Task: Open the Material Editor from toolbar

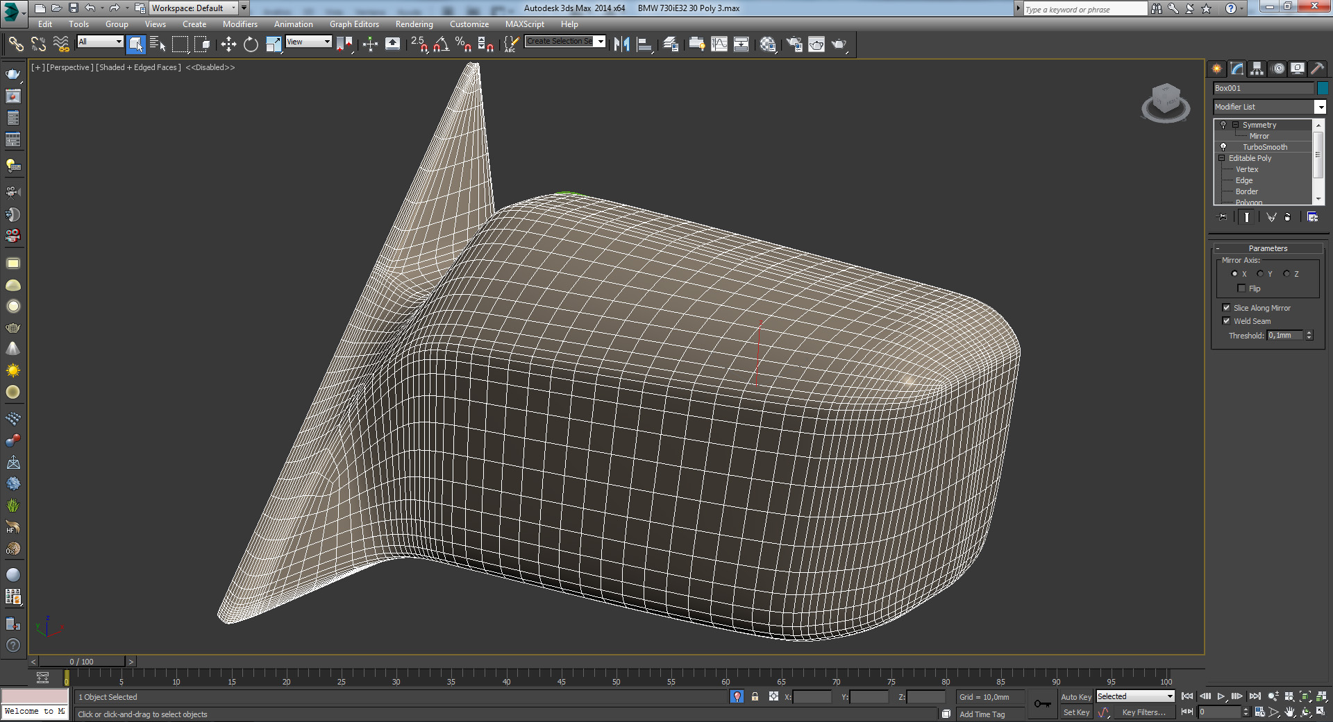Action: click(x=767, y=44)
